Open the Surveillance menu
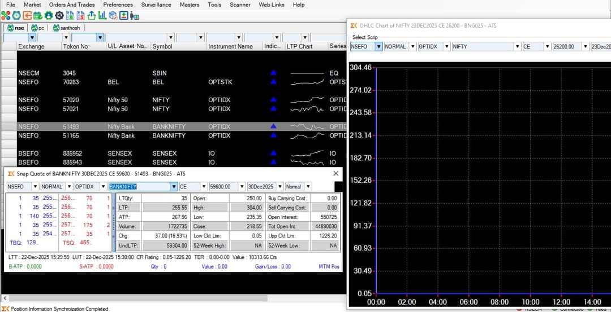Screen dimensions: 611x312 pos(156,5)
